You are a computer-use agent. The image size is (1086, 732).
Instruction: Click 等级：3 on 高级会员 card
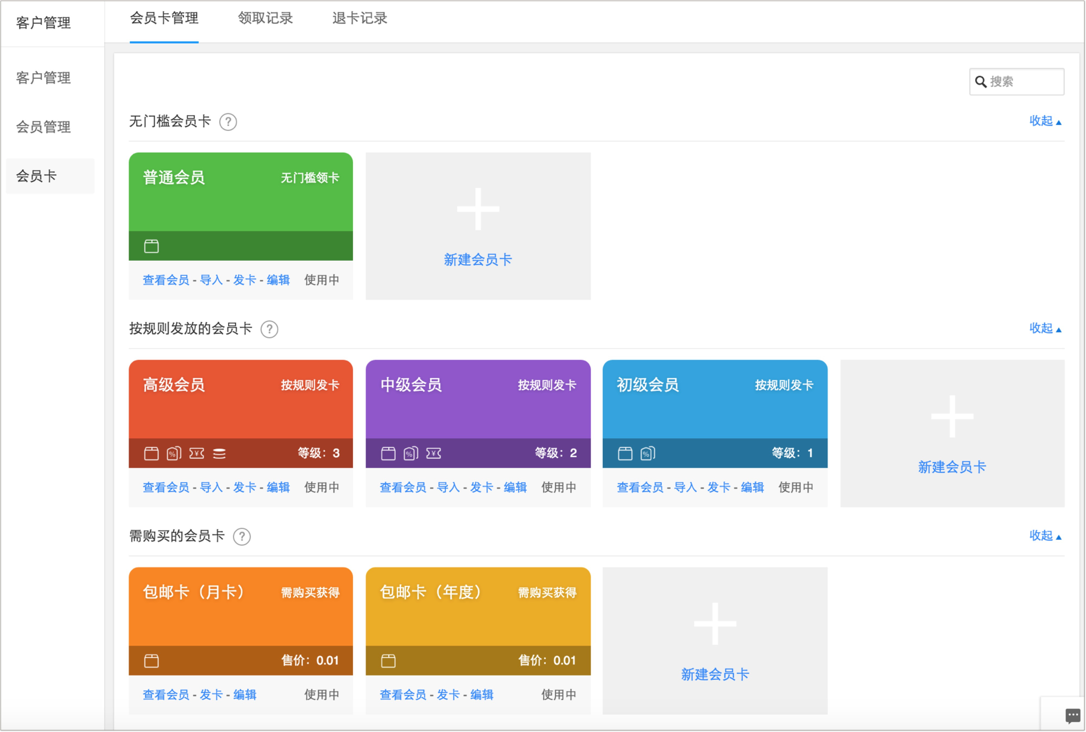pyautogui.click(x=319, y=453)
